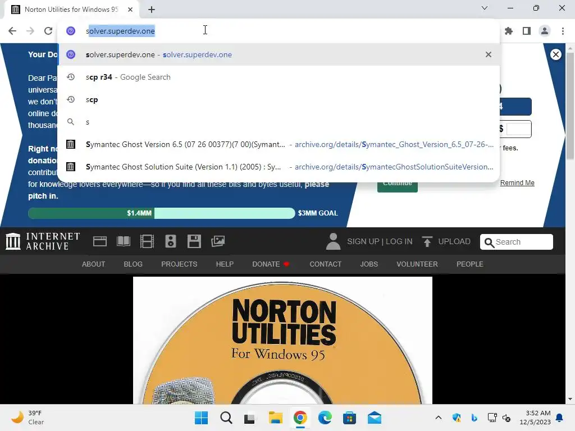
Task: Go forward using the browser forward arrow
Action: [x=30, y=31]
